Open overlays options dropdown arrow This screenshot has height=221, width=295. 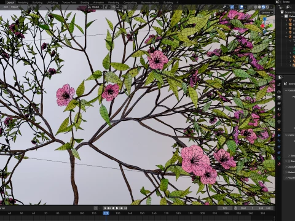click(245, 7)
